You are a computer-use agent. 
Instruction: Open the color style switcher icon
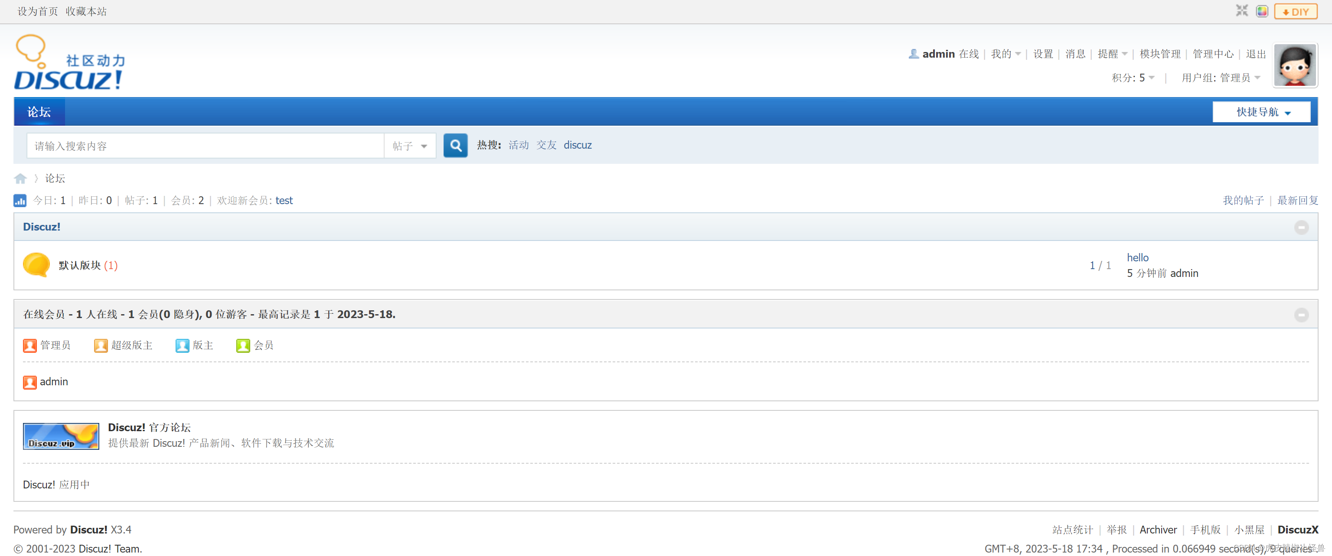(1262, 11)
